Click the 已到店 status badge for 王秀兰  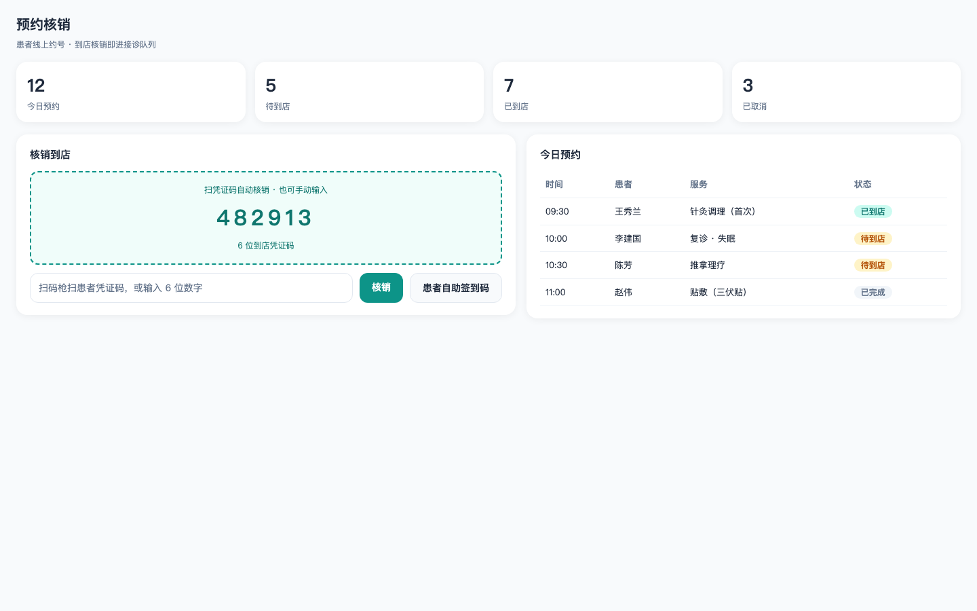point(873,212)
